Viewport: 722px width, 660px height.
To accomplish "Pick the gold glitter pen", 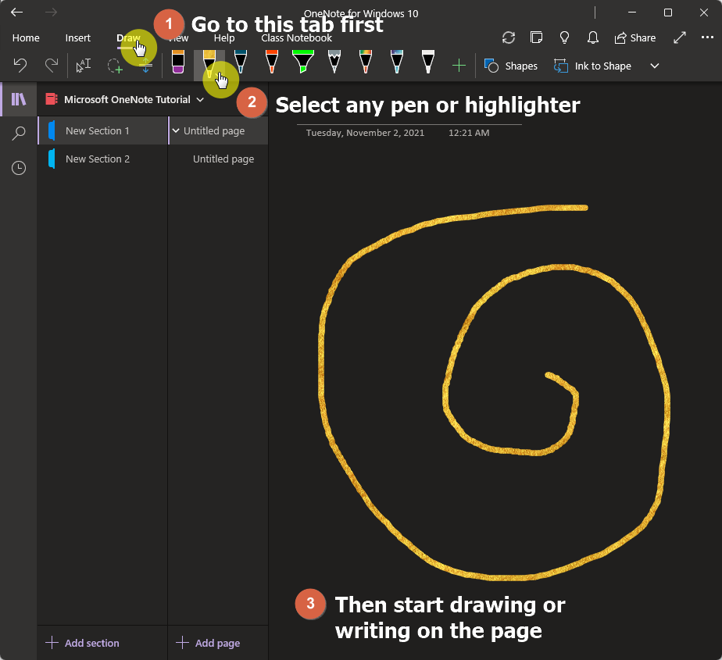I will pyautogui.click(x=209, y=62).
